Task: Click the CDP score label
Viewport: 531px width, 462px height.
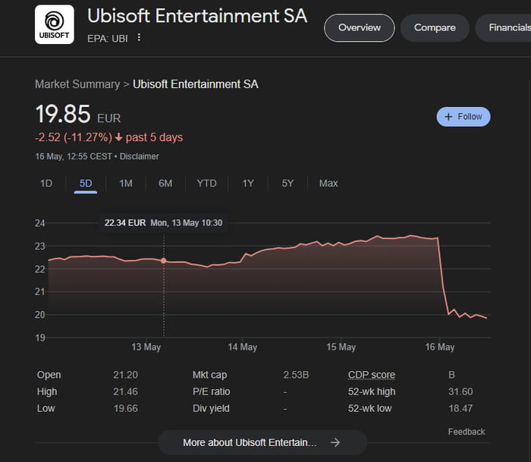Action: (372, 375)
